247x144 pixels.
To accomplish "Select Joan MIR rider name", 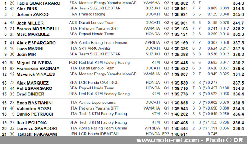I will coord(26,55).
